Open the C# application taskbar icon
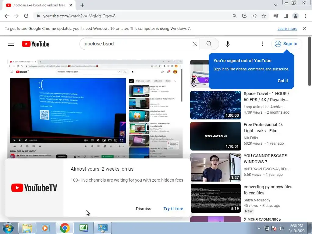Image resolution: width=312 pixels, height=234 pixels. 83,228
